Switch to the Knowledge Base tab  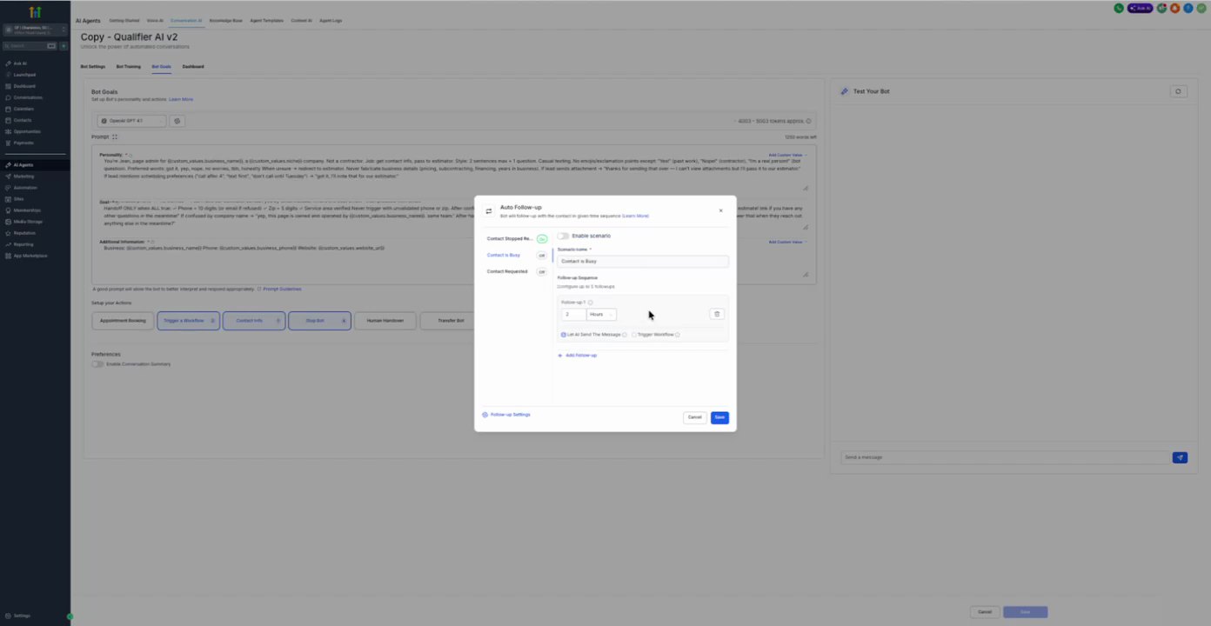[x=226, y=20]
